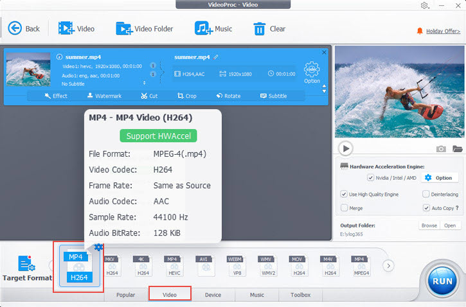Open the Holiday Offer link
Viewport: 466px width, 307px height.
(443, 31)
